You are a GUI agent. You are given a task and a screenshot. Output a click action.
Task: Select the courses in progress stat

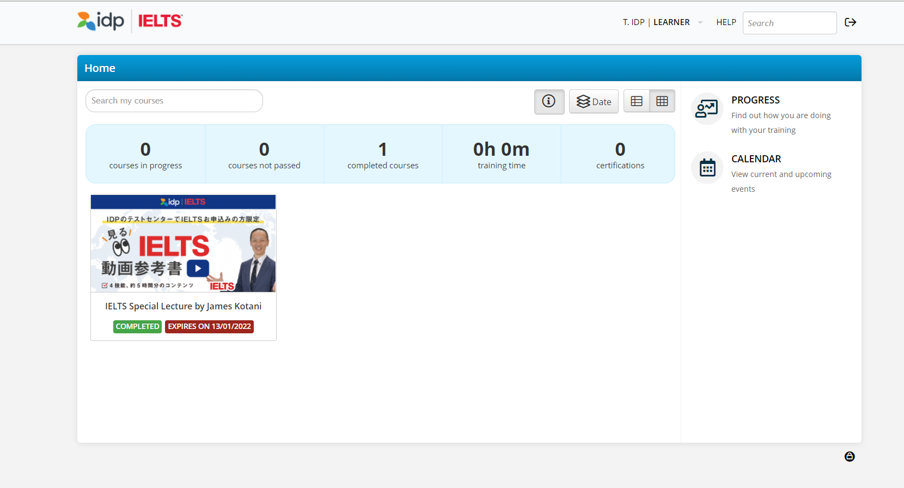click(145, 155)
